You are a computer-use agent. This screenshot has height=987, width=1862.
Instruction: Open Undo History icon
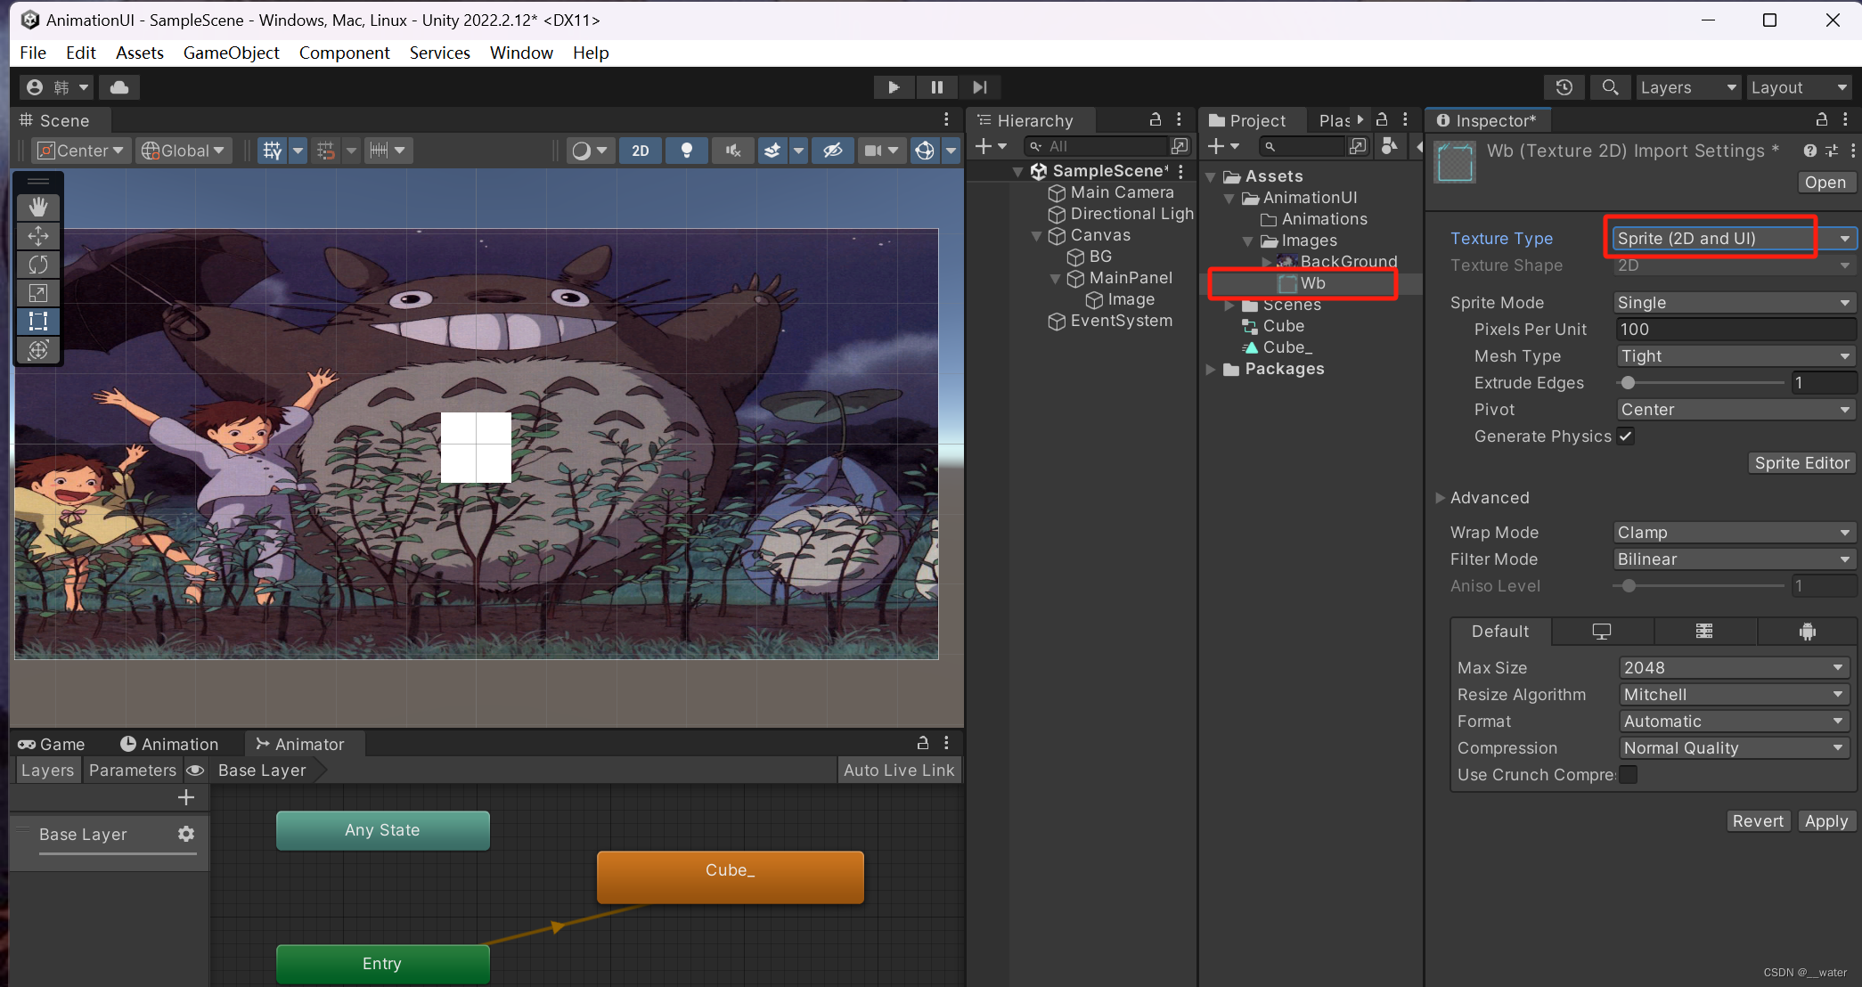pos(1564,87)
